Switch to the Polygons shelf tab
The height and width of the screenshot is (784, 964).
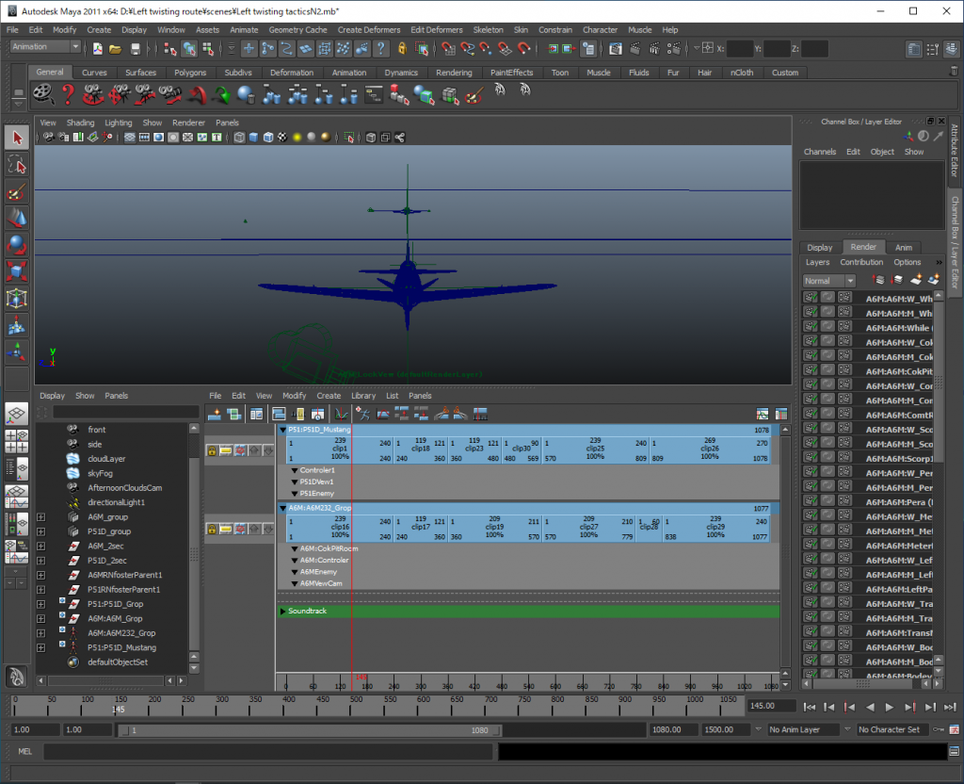click(190, 73)
